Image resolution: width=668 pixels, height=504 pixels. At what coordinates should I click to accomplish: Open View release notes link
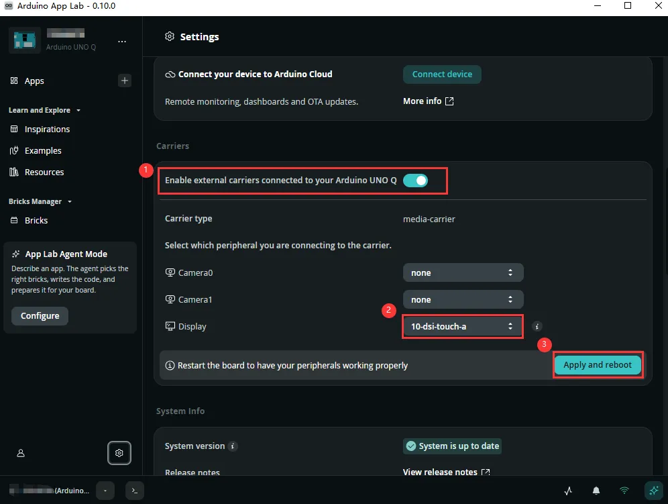click(446, 472)
